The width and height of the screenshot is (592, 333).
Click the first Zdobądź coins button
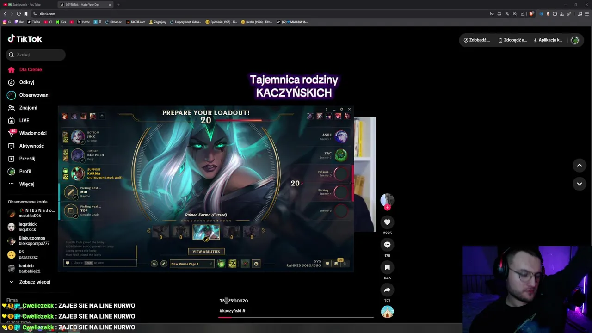pyautogui.click(x=477, y=40)
